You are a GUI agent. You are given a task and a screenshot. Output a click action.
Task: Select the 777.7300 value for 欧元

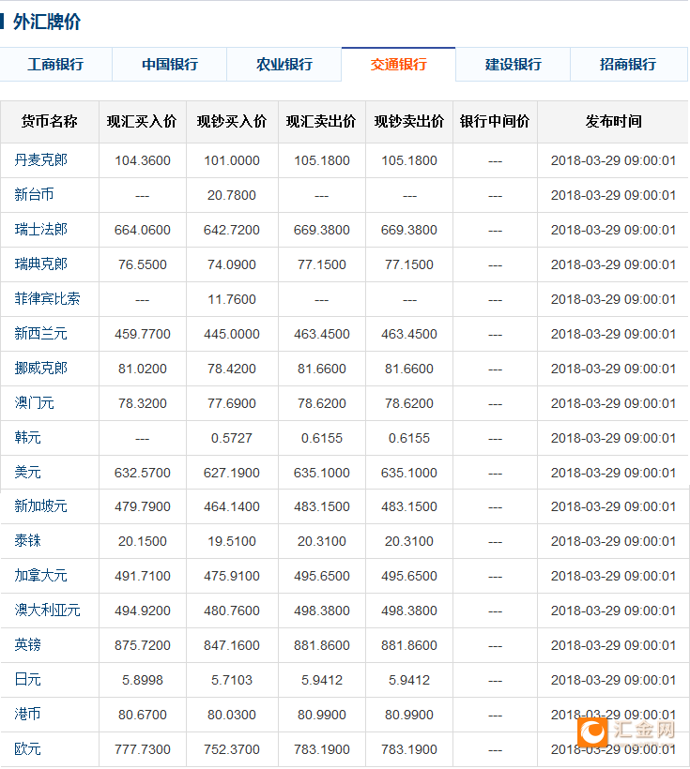coord(143,750)
